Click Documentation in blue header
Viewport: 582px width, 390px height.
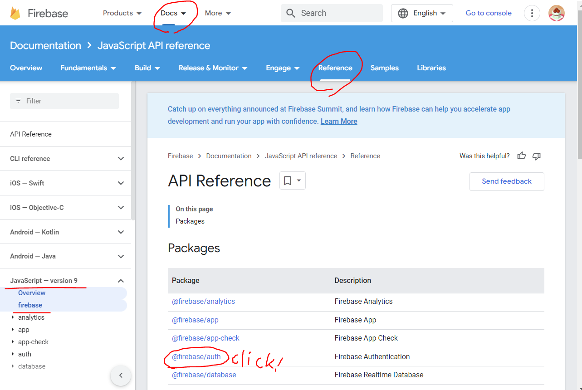coord(45,46)
